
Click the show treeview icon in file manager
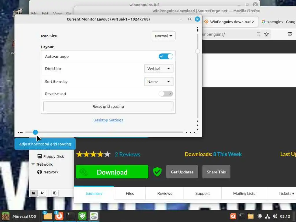[x=42, y=193]
